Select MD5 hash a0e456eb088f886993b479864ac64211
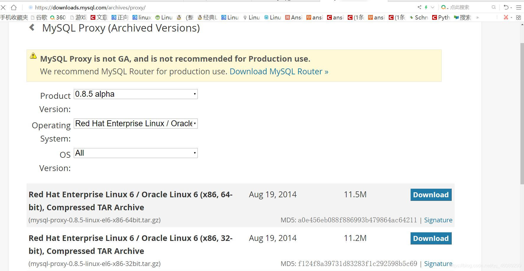The height and width of the screenshot is (271, 524). 357,220
